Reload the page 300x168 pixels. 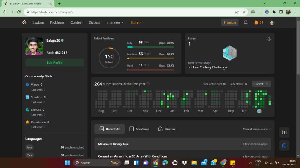coord(19,12)
